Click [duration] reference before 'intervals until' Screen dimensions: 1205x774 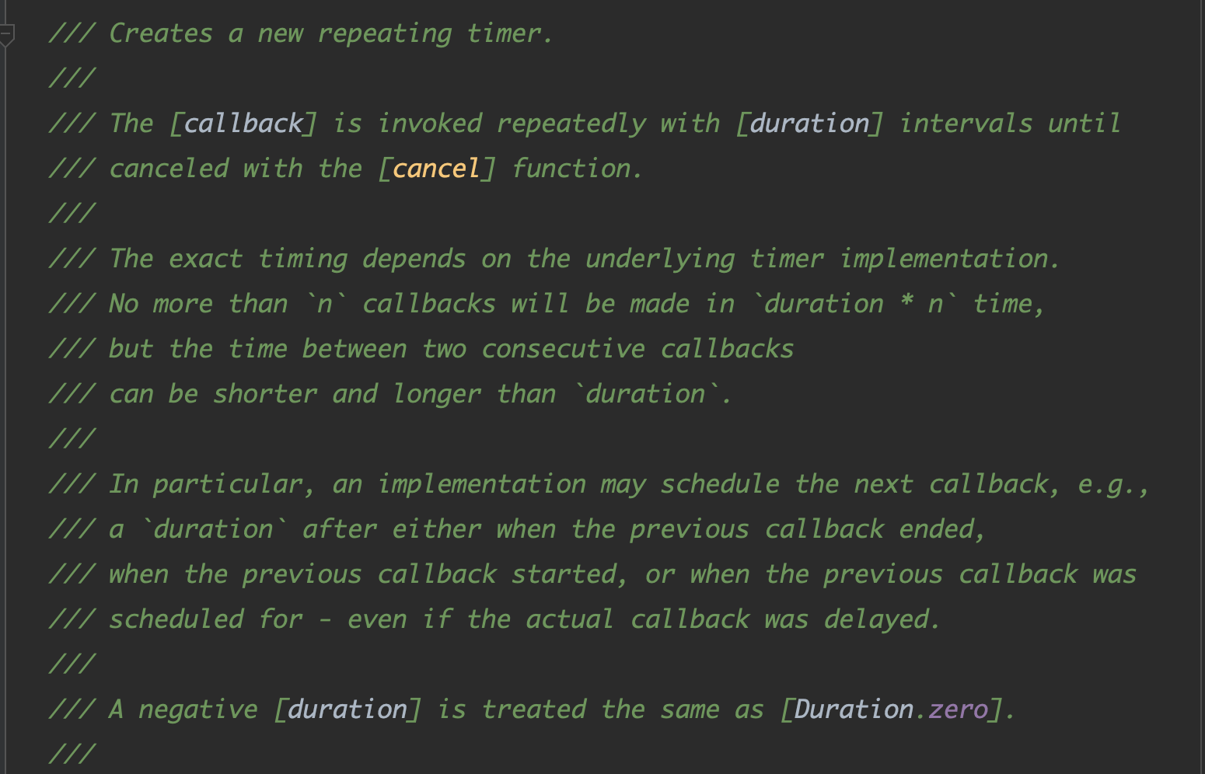coord(809,124)
